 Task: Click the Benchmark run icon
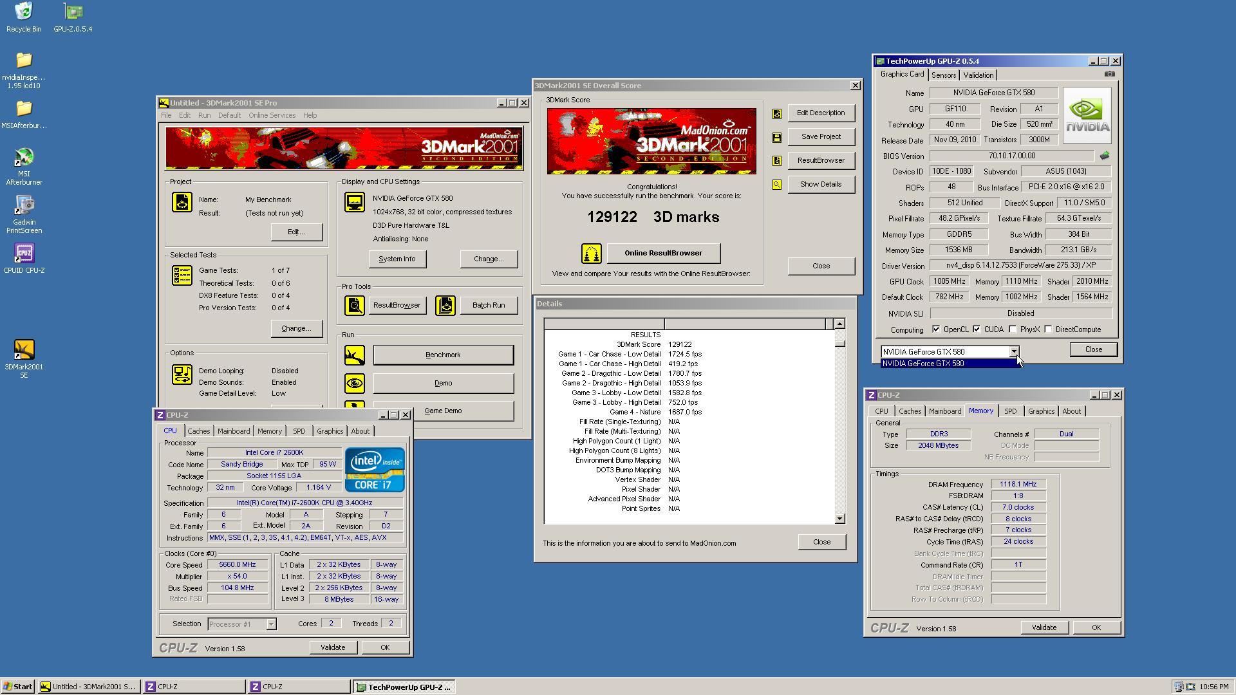354,355
